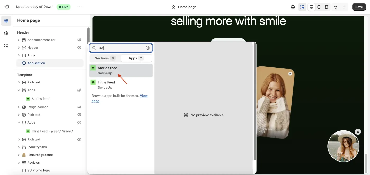Clear the search field with the X icon
370x175 pixels.
pyautogui.click(x=147, y=48)
